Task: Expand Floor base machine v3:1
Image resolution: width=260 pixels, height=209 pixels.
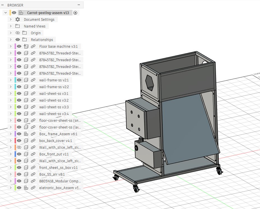Action: 11,46
